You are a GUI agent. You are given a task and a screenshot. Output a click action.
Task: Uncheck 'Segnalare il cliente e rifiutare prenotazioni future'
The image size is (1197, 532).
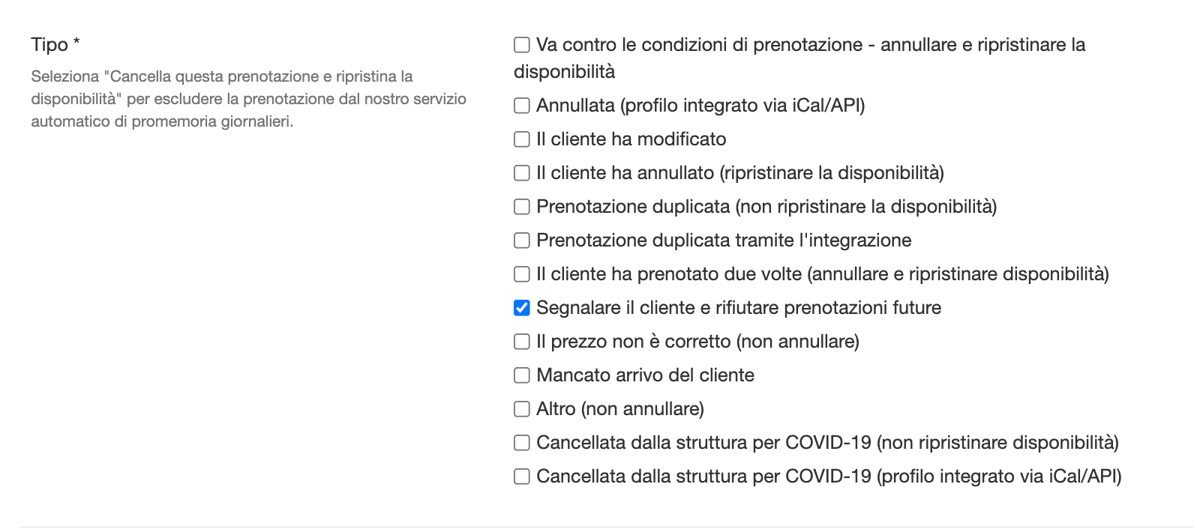coord(522,308)
